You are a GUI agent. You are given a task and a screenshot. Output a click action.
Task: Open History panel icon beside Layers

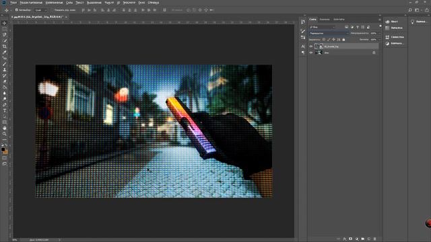coord(303,22)
